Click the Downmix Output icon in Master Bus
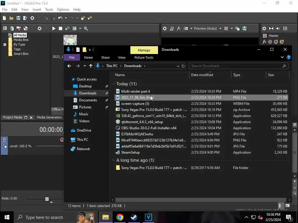 [x=271, y=28]
